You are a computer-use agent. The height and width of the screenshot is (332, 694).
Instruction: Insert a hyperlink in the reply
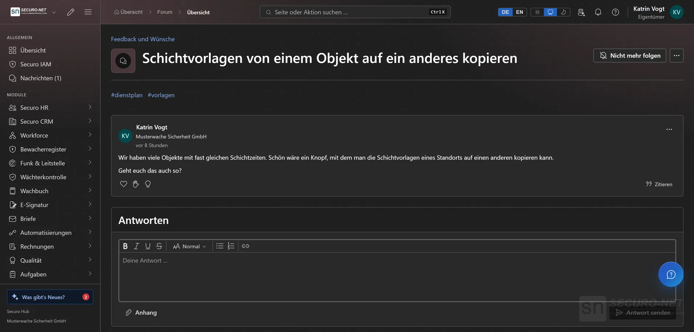[x=245, y=246]
